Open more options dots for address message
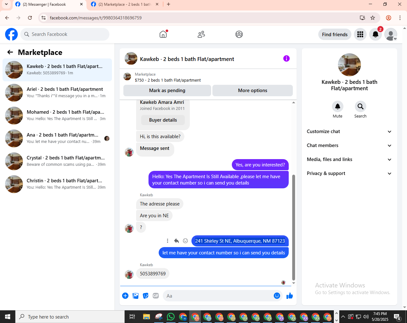Viewport: 407px width, 323px height. coord(168,241)
